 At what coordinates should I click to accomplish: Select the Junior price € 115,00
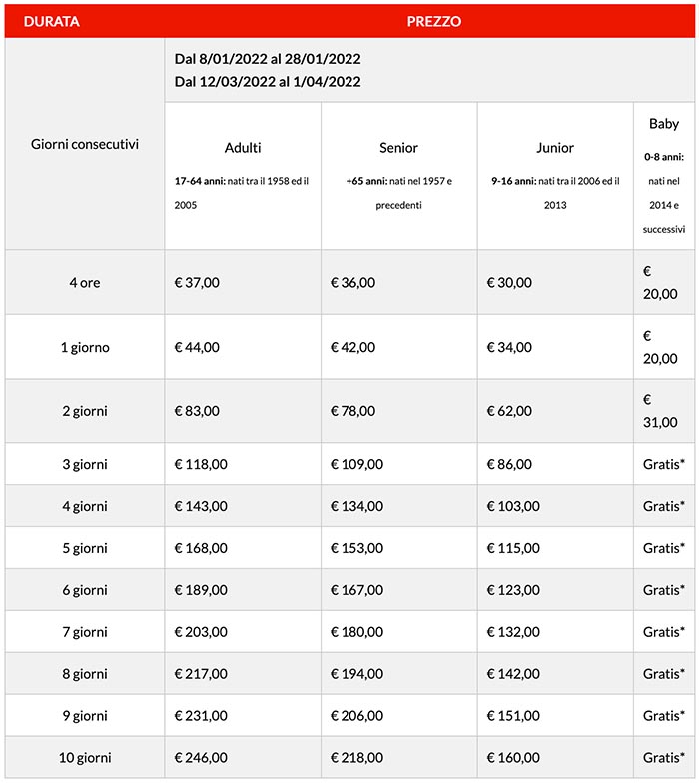[x=513, y=549]
